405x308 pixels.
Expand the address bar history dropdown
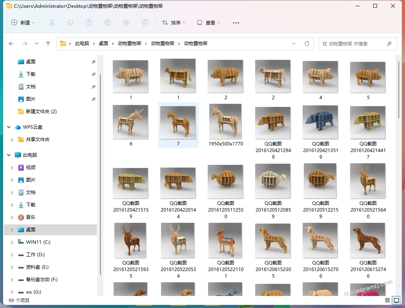coord(294,44)
